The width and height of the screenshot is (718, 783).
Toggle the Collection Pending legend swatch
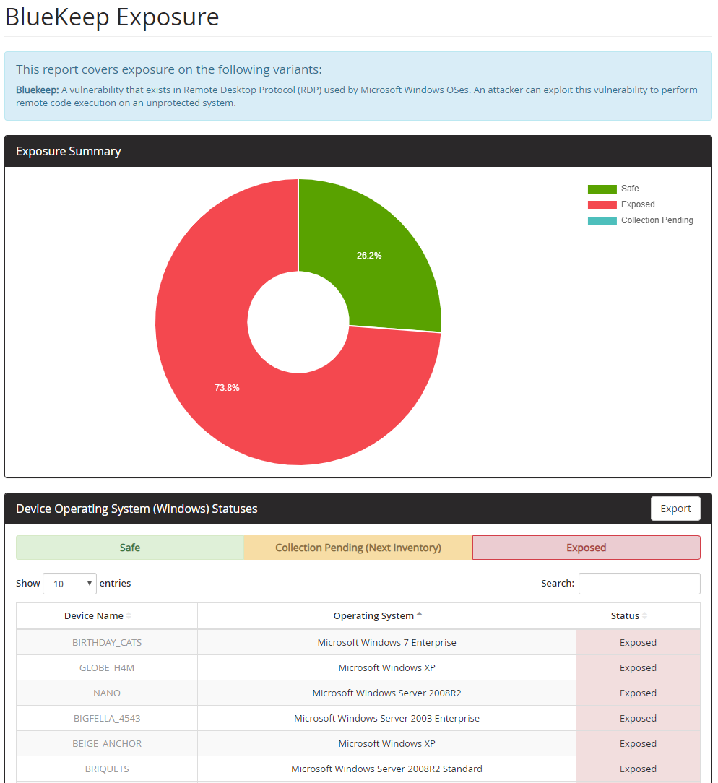coord(602,220)
